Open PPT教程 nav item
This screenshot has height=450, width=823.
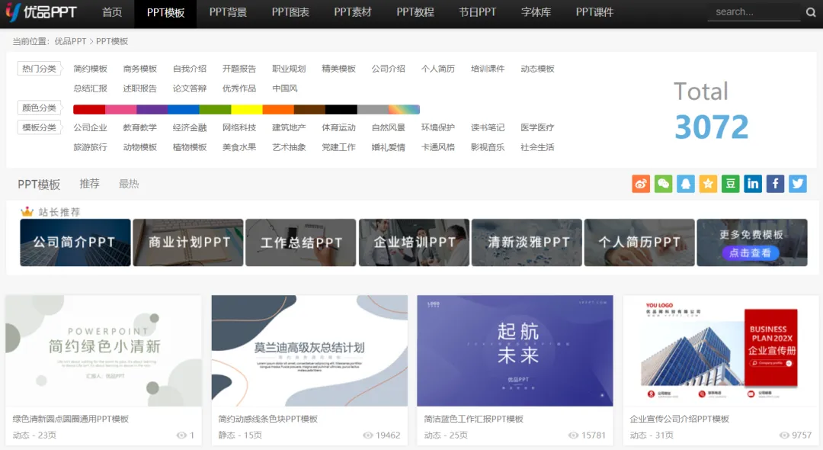(x=415, y=12)
